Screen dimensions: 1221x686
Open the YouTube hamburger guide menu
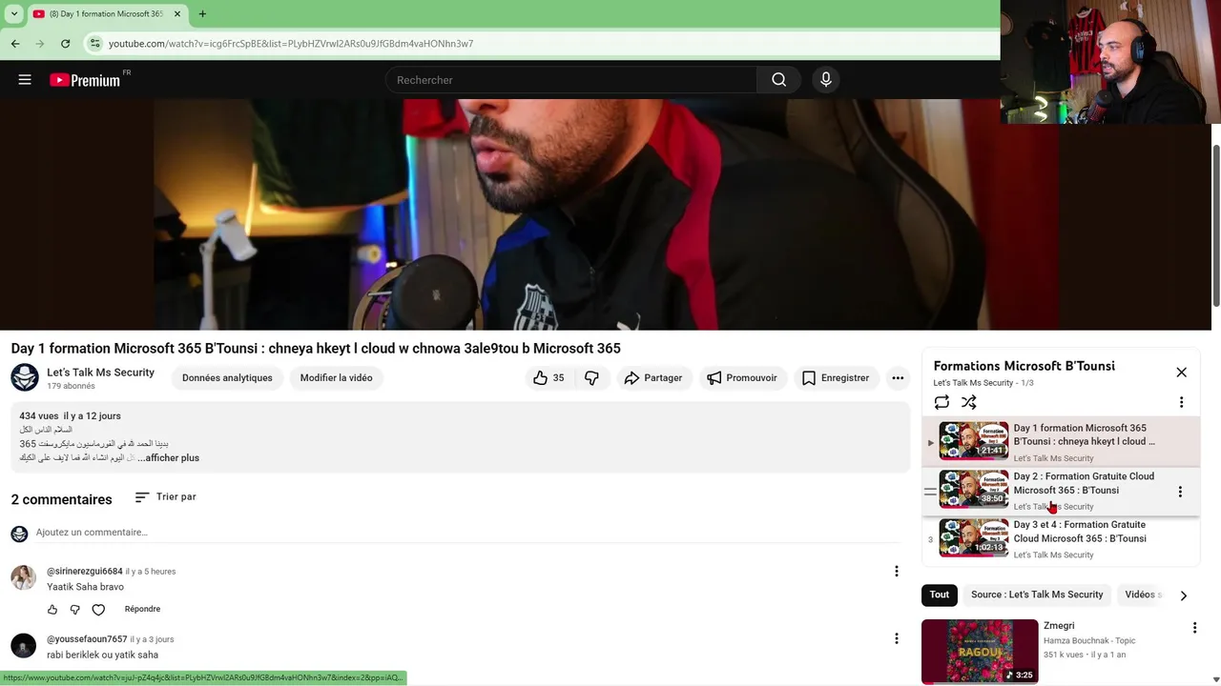pyautogui.click(x=25, y=80)
